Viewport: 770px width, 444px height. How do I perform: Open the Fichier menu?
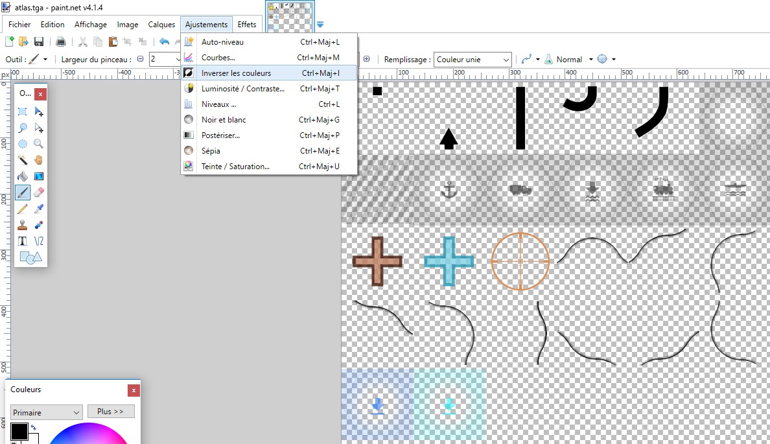point(19,25)
